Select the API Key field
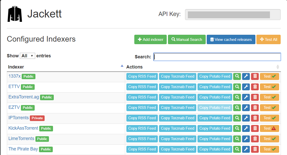287x155 pixels. click(233, 14)
